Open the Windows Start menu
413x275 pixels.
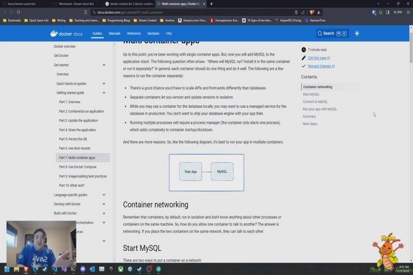pyautogui.click(x=7, y=269)
